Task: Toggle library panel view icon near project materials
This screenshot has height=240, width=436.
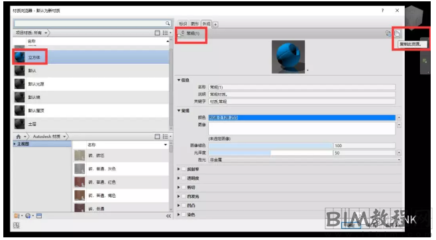Action: click(157, 32)
